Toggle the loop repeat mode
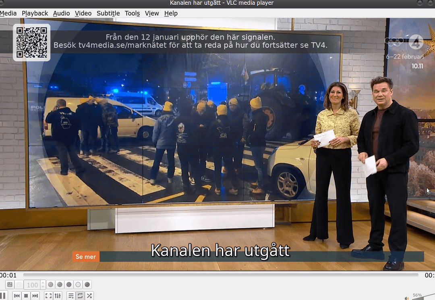 (x=80, y=296)
